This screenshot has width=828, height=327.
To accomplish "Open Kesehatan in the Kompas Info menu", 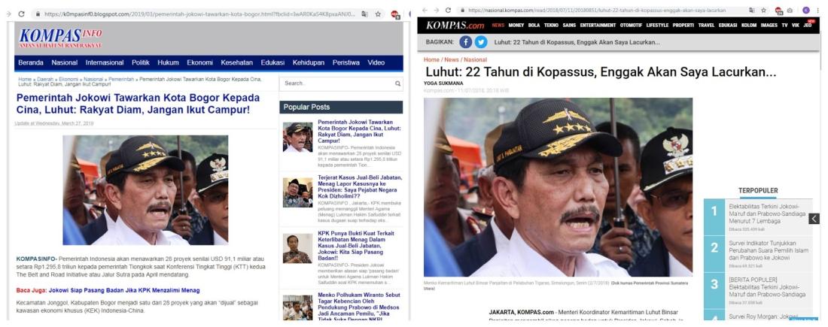I will point(236,62).
